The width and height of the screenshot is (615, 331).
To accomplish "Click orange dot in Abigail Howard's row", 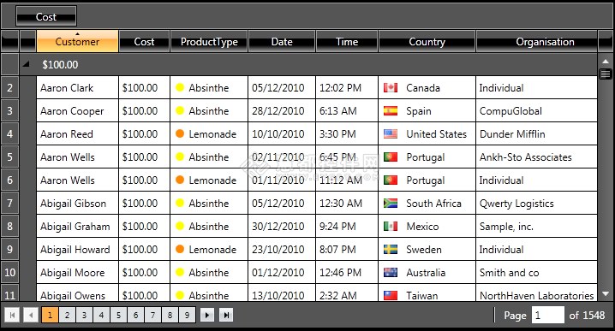I will [x=180, y=249].
